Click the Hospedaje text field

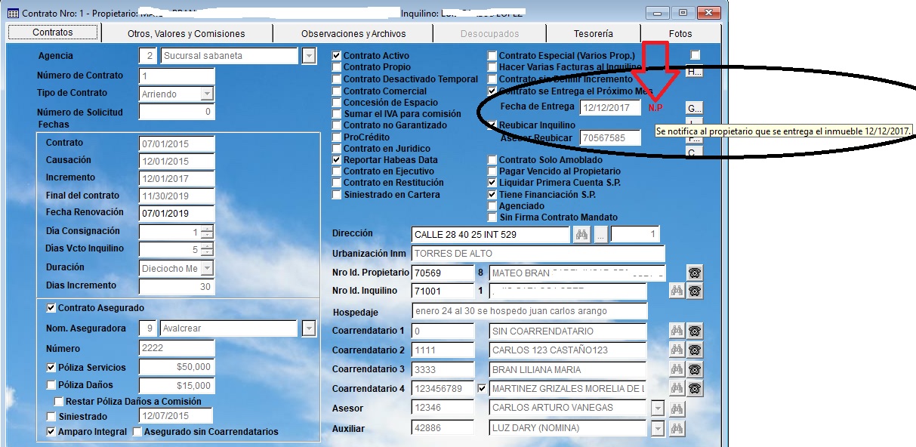coord(529,311)
